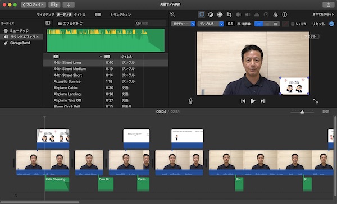Select the Kids Cheering audio clip
The width and height of the screenshot is (337, 204).
[57, 184]
